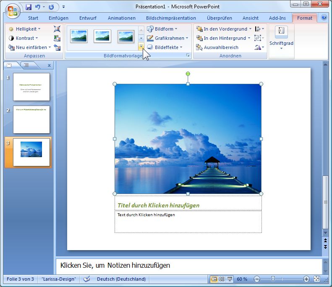Click the Larissa-Design theme in status bar
Screen dimensions: 332x287
coord(59,279)
